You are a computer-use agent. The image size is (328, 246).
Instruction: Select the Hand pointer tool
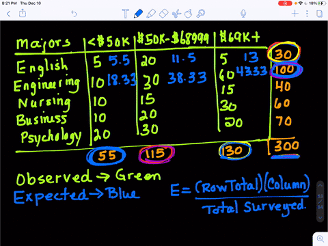188,14
